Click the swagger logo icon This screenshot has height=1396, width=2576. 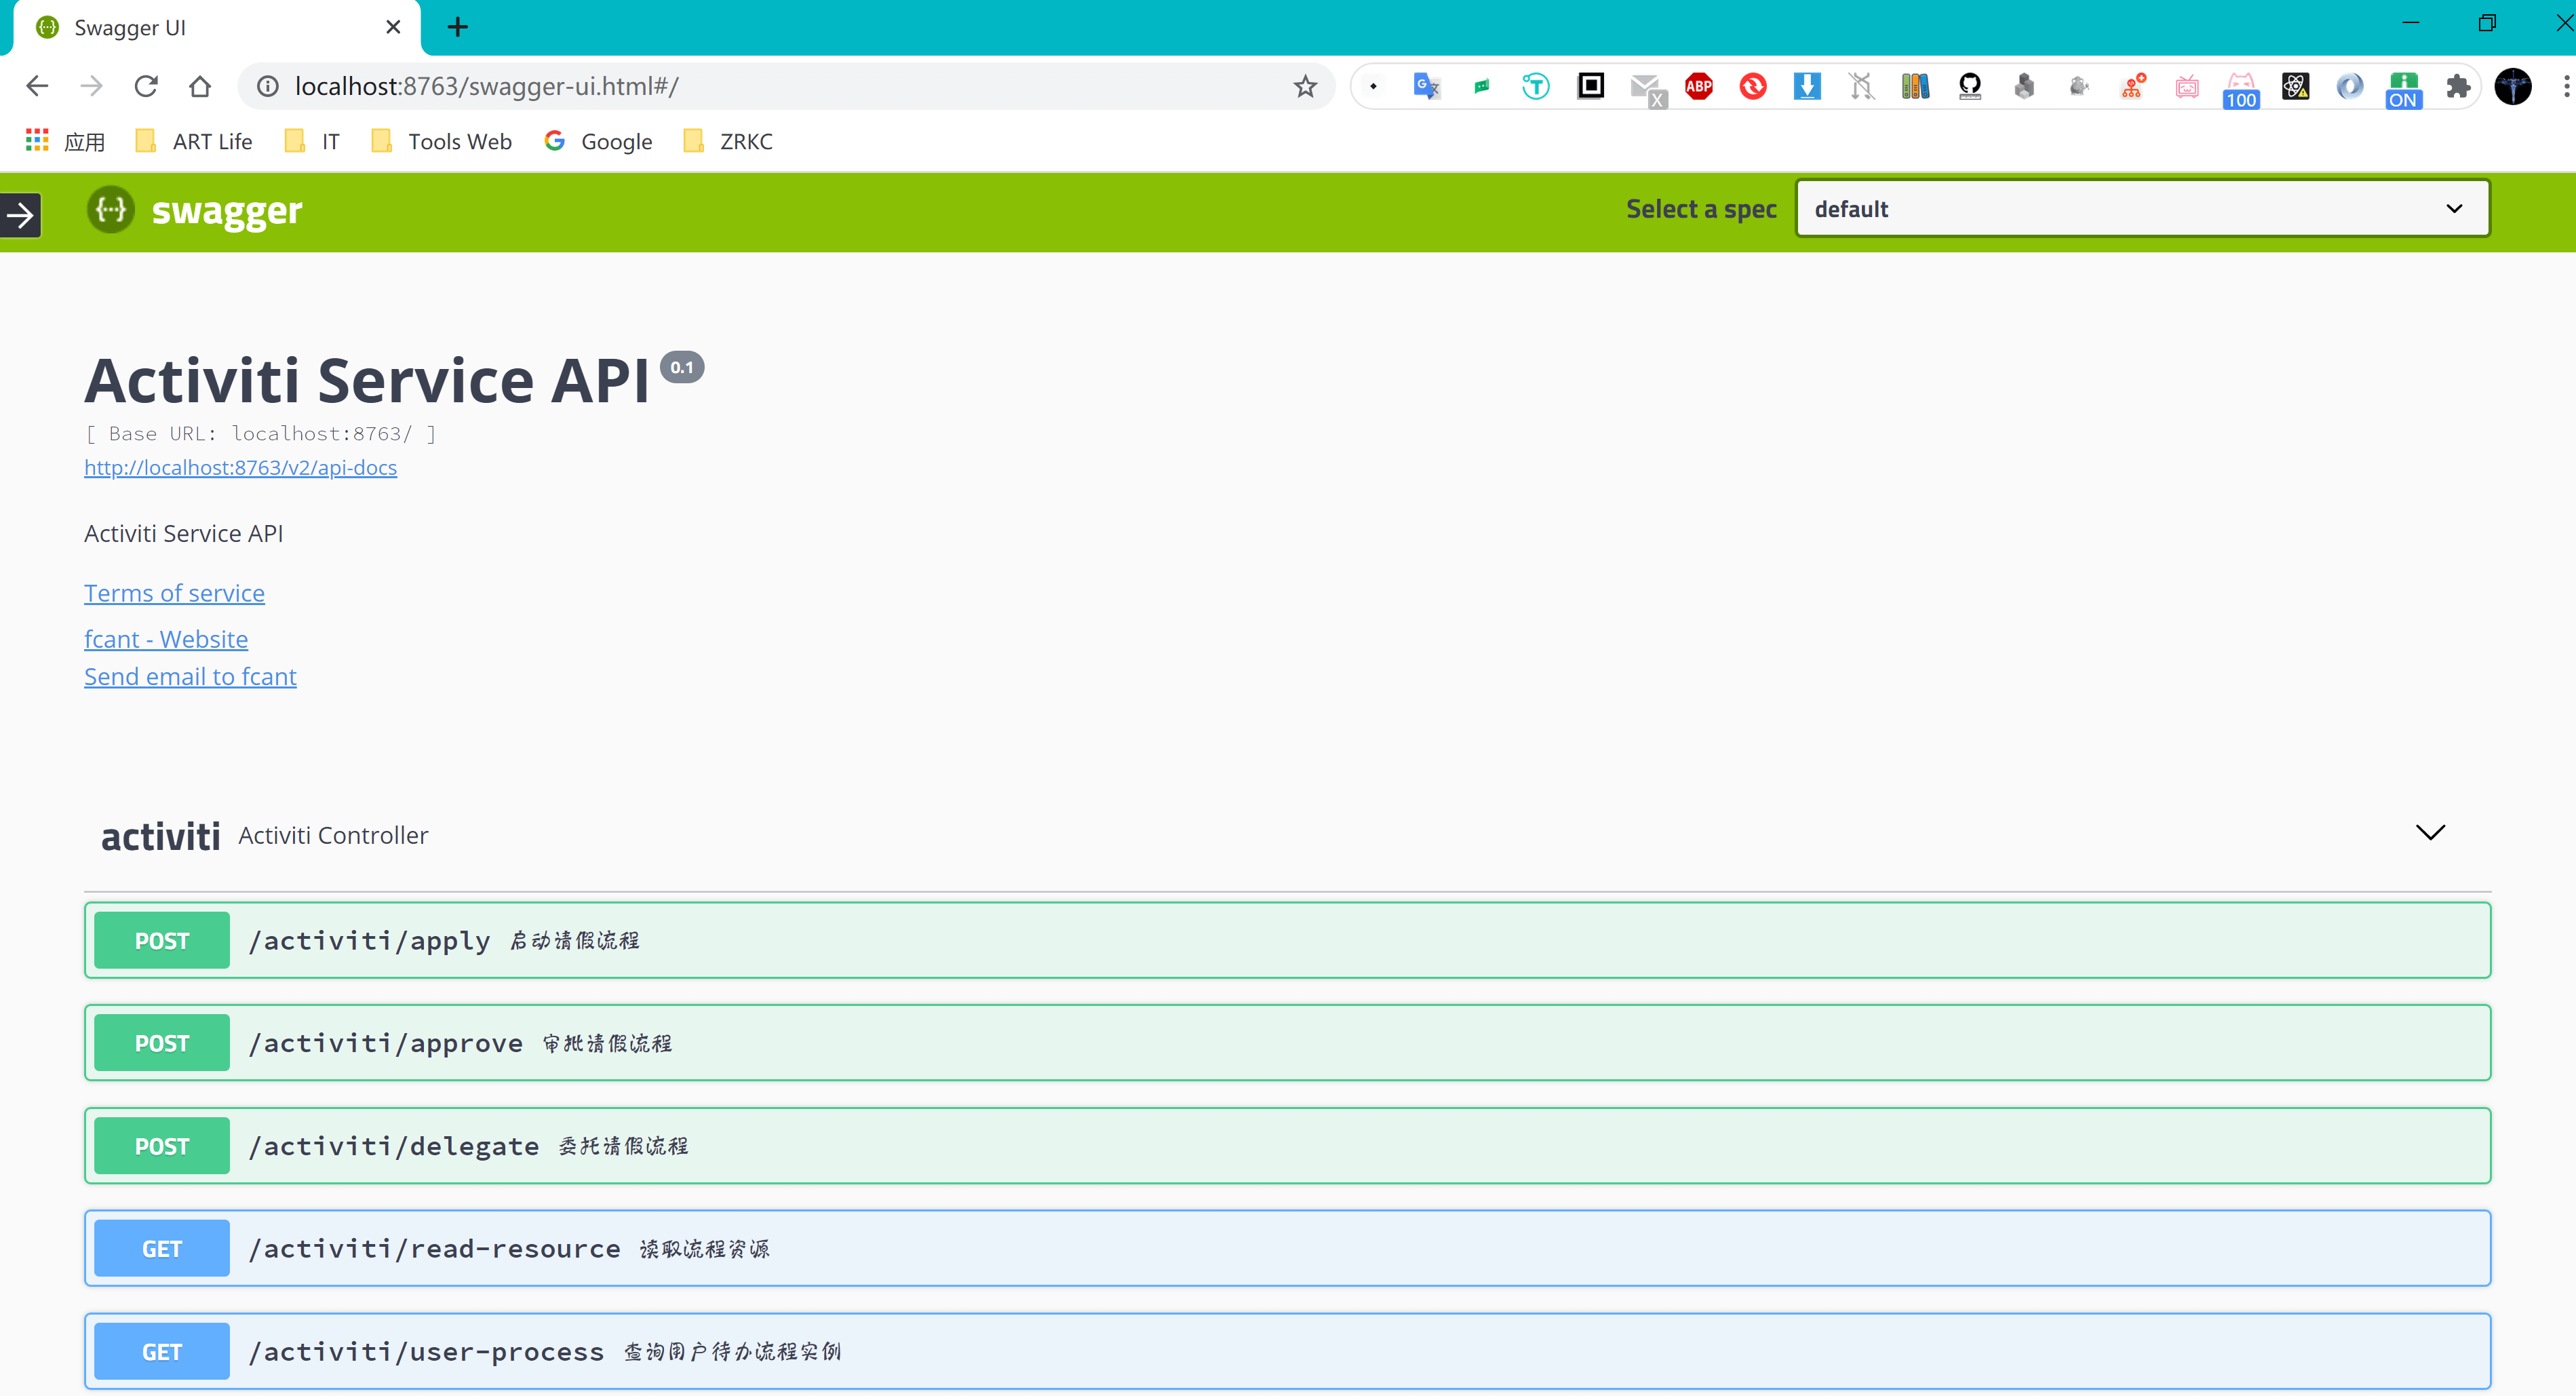[110, 210]
